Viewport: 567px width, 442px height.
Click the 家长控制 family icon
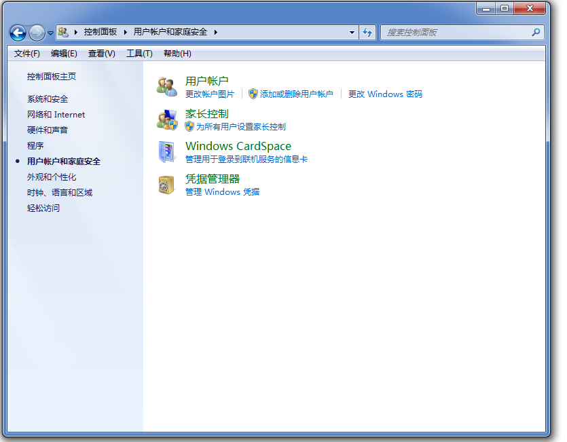point(166,119)
